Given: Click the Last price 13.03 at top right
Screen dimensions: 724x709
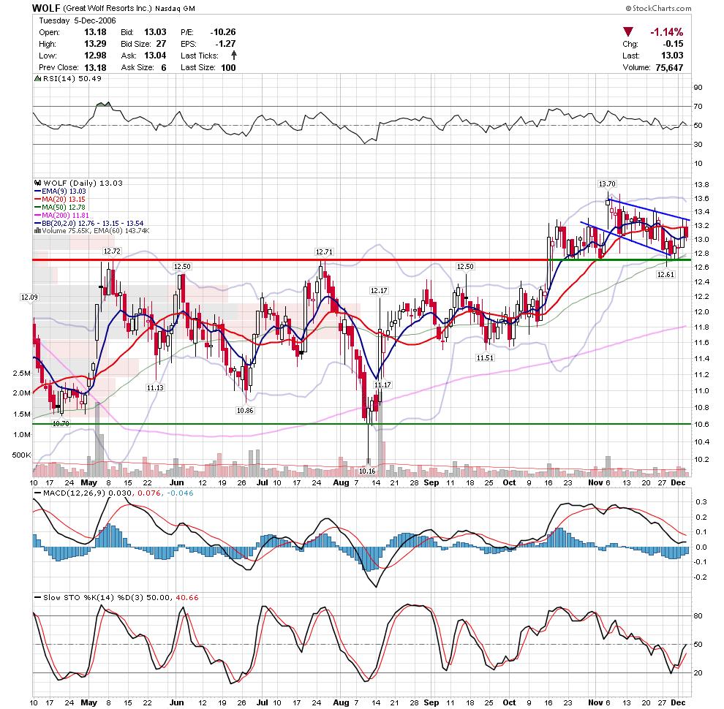Looking at the screenshot, I should click(x=672, y=56).
